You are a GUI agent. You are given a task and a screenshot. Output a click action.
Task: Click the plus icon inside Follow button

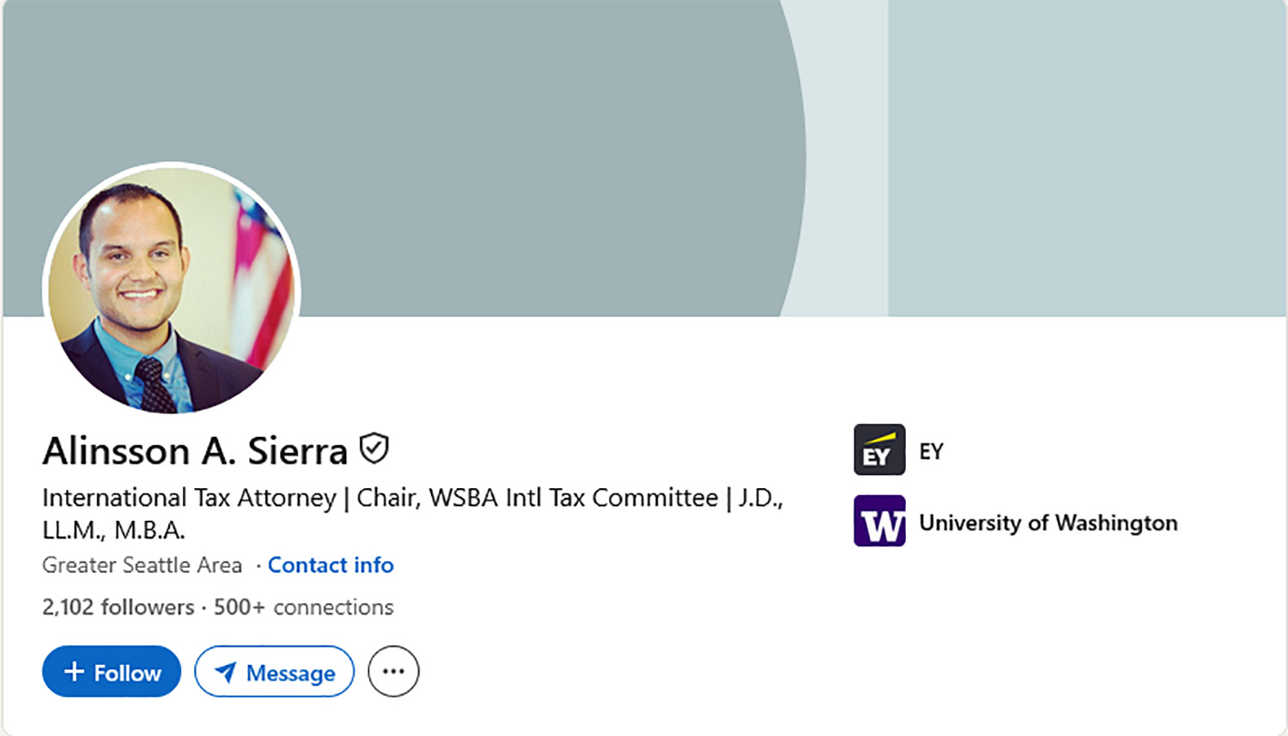tap(74, 671)
